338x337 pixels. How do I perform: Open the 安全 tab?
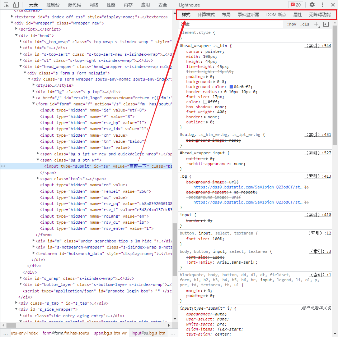coord(163,5)
